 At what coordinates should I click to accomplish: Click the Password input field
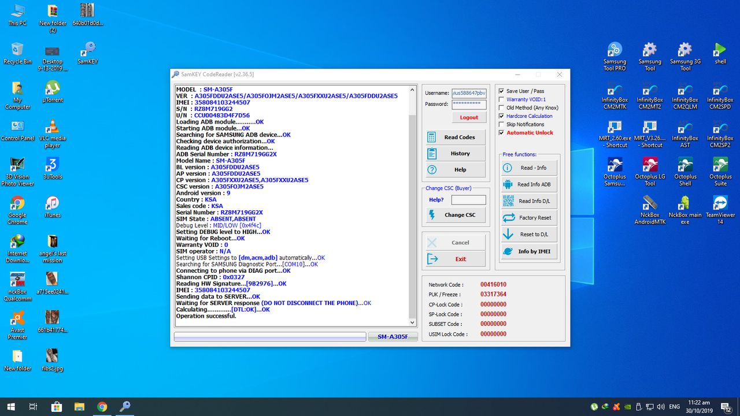[x=469, y=104]
